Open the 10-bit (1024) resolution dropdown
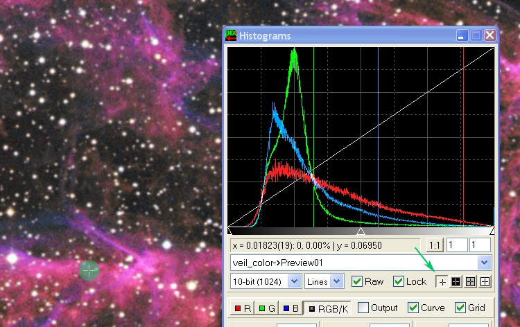 tap(294, 281)
